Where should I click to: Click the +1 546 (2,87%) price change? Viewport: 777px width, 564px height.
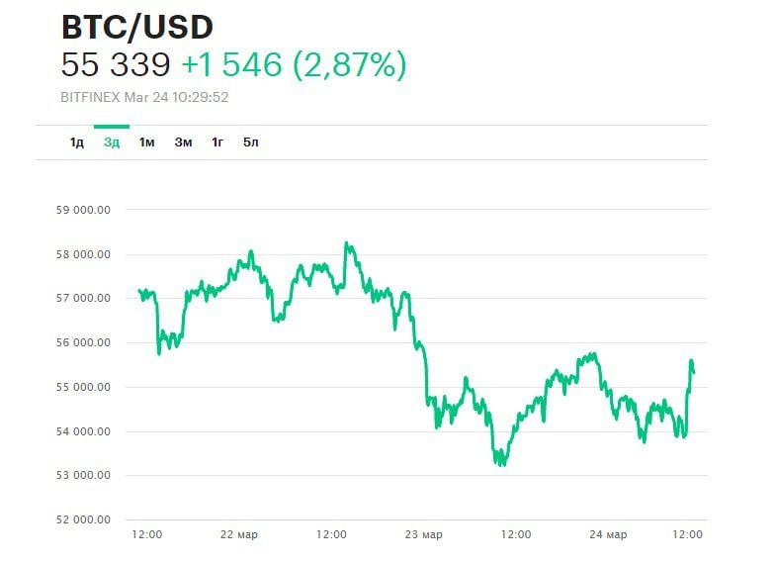pyautogui.click(x=294, y=65)
